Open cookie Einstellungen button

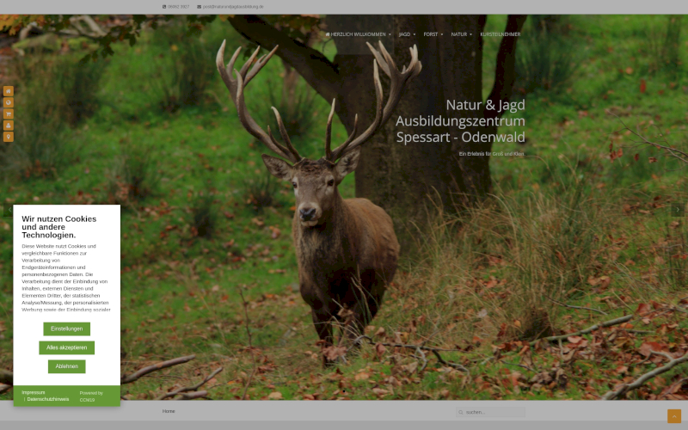[66, 329]
